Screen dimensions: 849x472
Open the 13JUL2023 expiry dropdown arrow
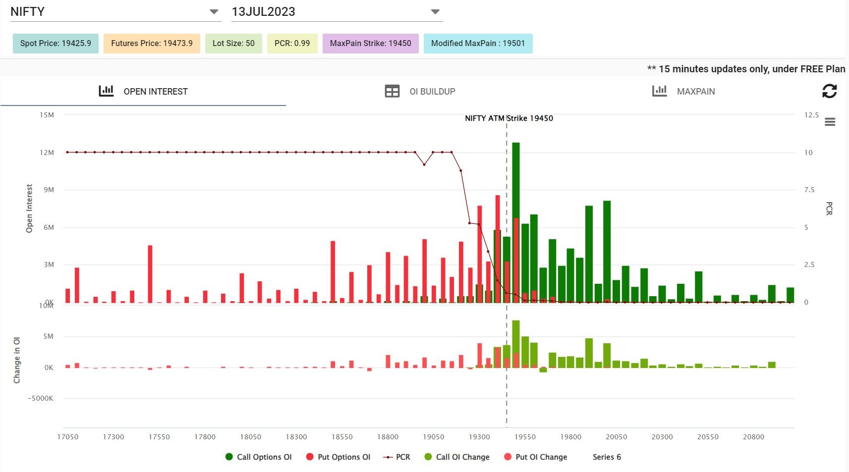pos(435,12)
